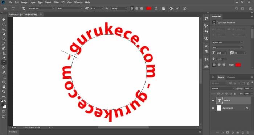Commit text edits with checkmark icon
This screenshot has height=135, width=254.
coord(177,9)
